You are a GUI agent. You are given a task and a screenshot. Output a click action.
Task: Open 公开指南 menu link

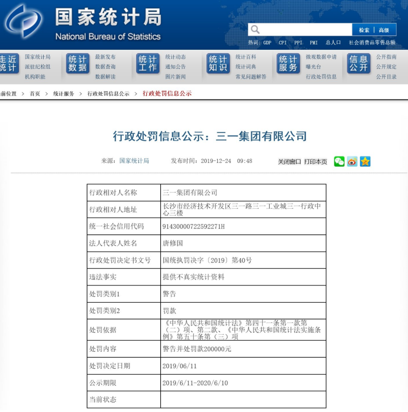[386, 57]
